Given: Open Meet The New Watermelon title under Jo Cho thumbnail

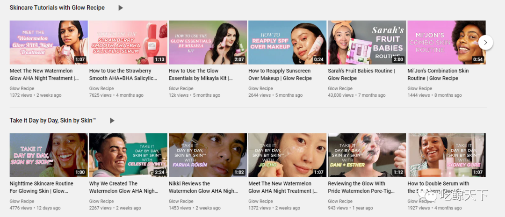Looking at the screenshot, I should pyautogui.click(x=283, y=187).
